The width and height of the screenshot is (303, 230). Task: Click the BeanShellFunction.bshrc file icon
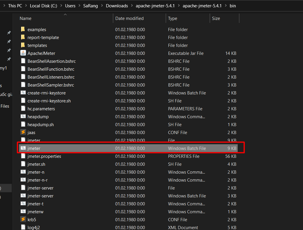tap(23, 69)
